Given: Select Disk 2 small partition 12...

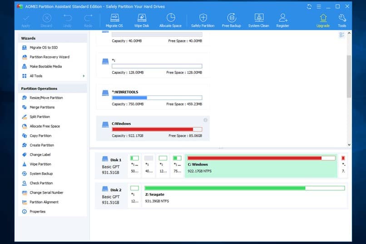Looking at the screenshot, I should pos(134,196).
